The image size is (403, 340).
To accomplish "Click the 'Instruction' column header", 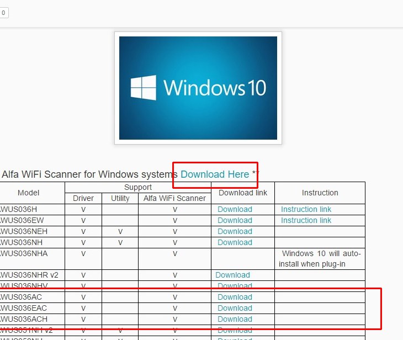I will [320, 193].
